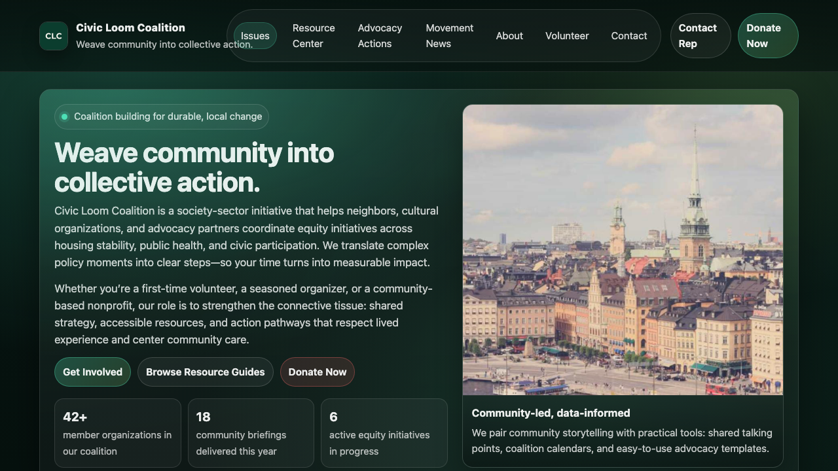Open the Resource Center page
The height and width of the screenshot is (471, 838).
(314, 36)
